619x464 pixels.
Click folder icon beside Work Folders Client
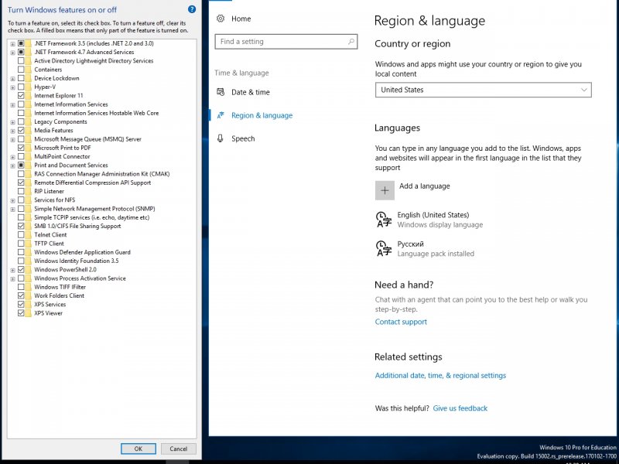tap(29, 295)
